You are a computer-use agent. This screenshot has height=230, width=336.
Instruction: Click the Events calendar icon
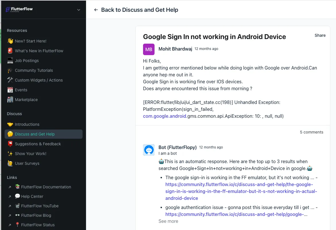[10, 90]
